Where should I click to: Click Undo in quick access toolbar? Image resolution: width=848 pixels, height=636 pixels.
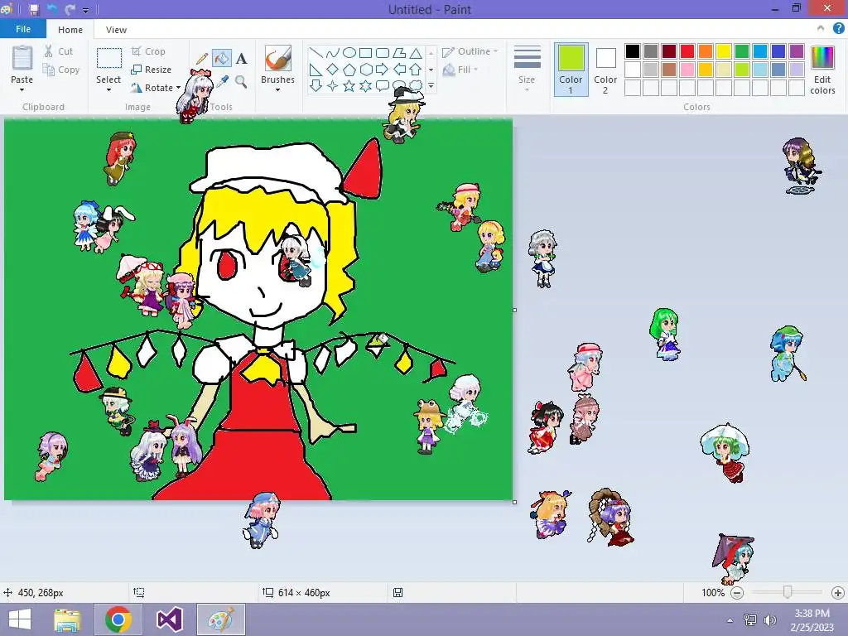pos(52,9)
